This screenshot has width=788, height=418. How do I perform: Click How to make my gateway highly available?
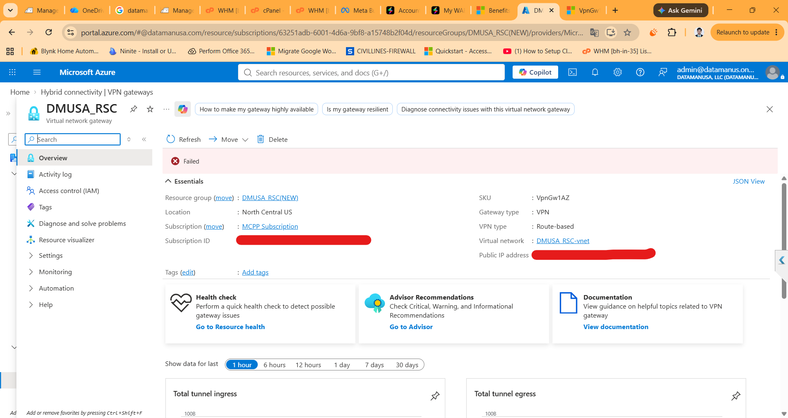pos(257,109)
